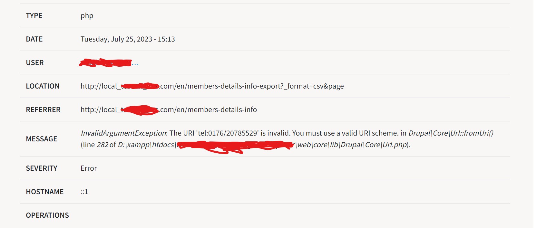The height and width of the screenshot is (228, 556).
Task: Click the HOSTNAME row label
Action: coord(45,192)
